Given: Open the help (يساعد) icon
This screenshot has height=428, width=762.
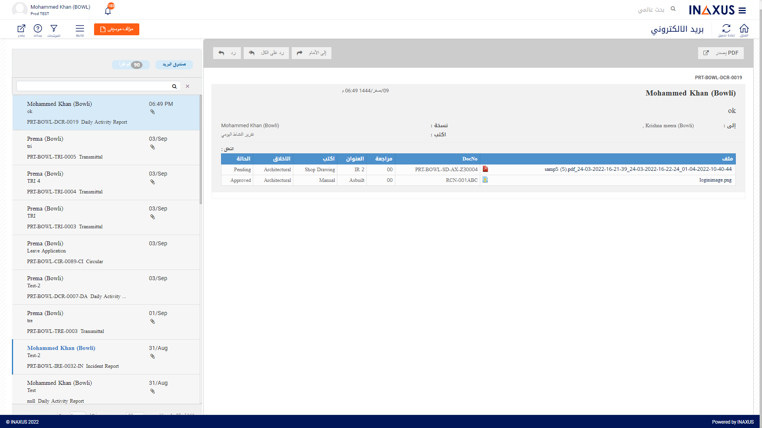Looking at the screenshot, I should pos(38,29).
